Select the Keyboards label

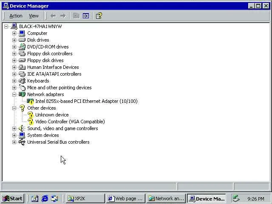coord(38,81)
